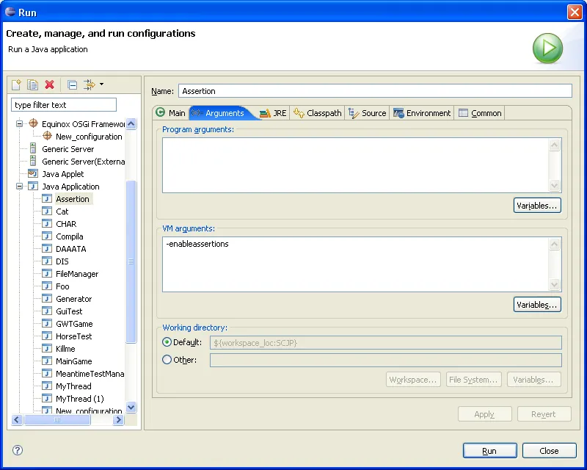This screenshot has height=470, width=587.
Task: Select Generic Server launch type
Action: tap(68, 149)
